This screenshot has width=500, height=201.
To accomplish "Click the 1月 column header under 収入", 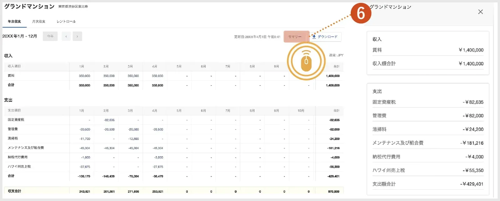I will (x=82, y=66).
